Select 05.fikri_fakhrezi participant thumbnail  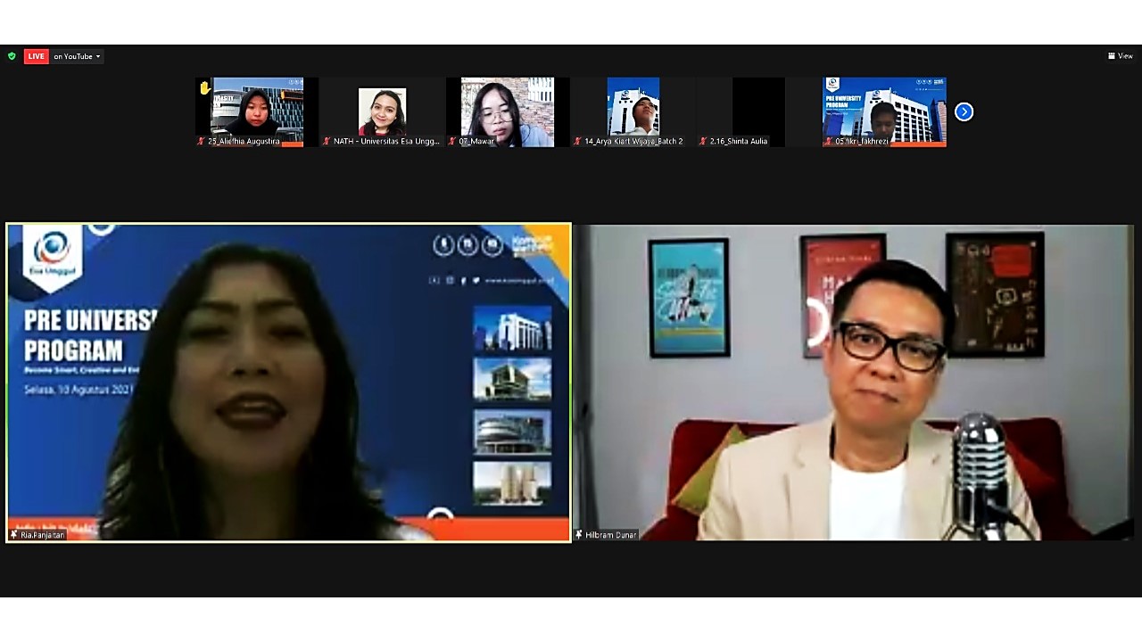(884, 111)
